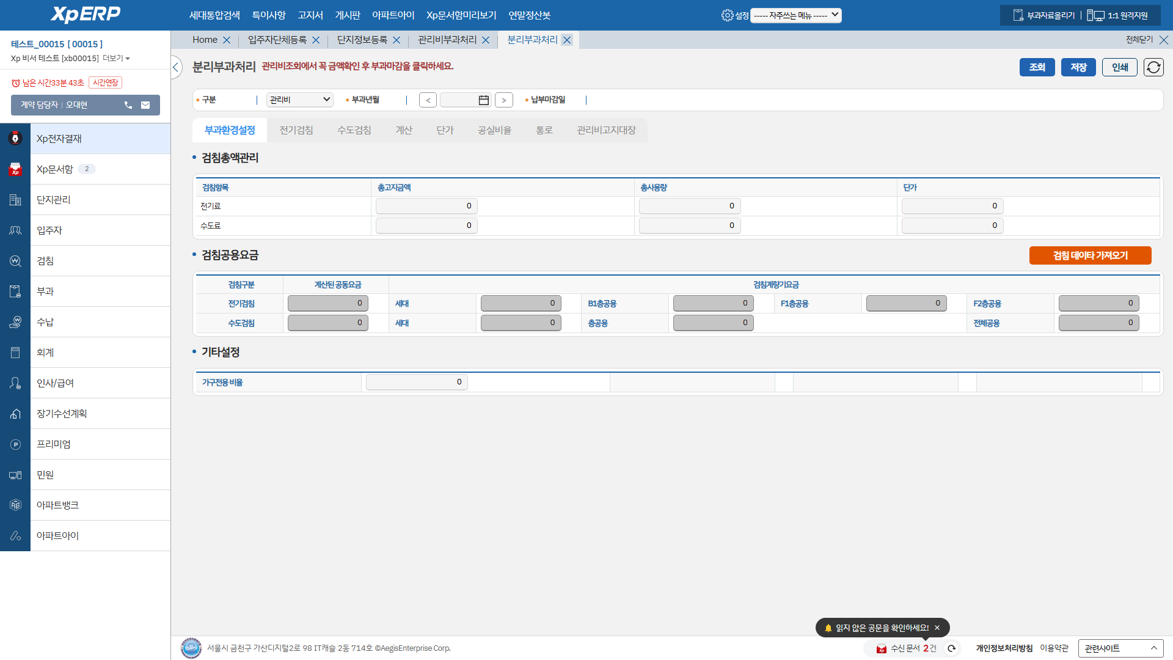Expand 더보기 under account name
Screen dimensions: 1173x660
116,59
